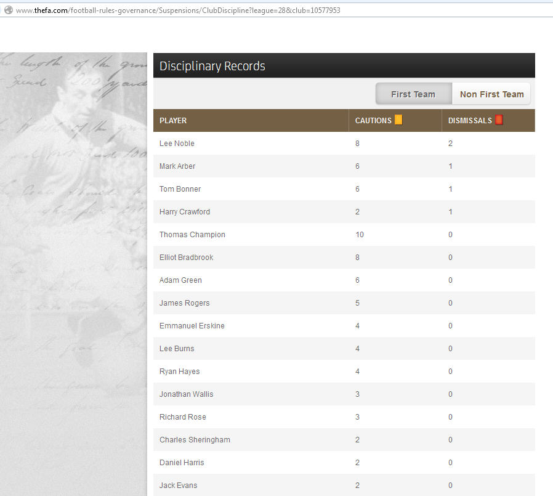Click Elliot Bradbrook's cautions value 8
The width and height of the screenshot is (553, 496).
click(357, 257)
